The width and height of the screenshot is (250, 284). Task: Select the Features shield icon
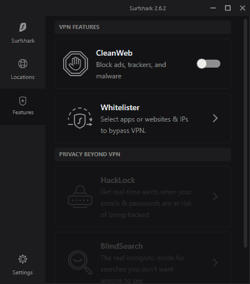[x=23, y=101]
